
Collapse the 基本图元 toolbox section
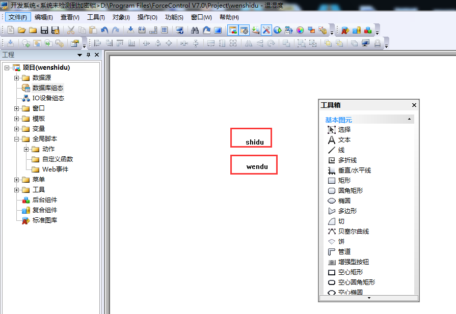tap(409, 119)
